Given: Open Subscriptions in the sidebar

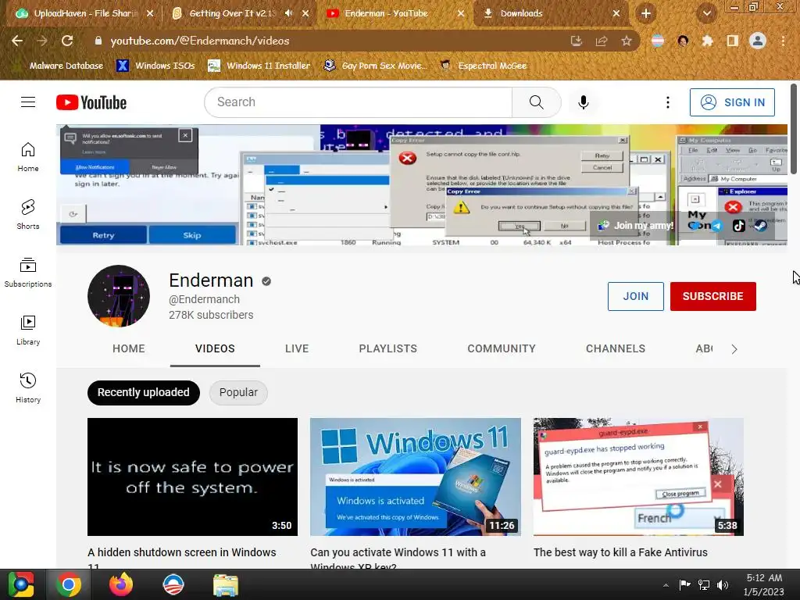Looking at the screenshot, I should 28,273.
